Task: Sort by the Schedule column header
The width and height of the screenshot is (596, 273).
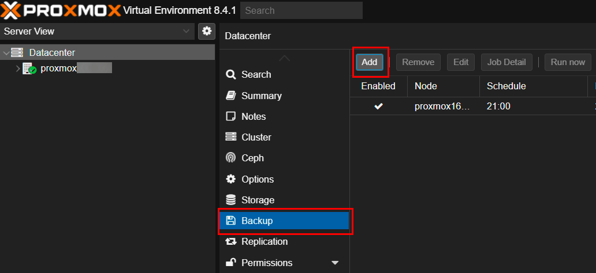Action: click(x=506, y=86)
